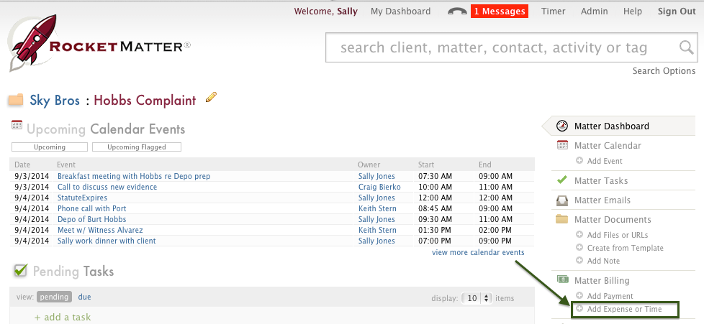Click the phone messages icon

[x=457, y=11]
